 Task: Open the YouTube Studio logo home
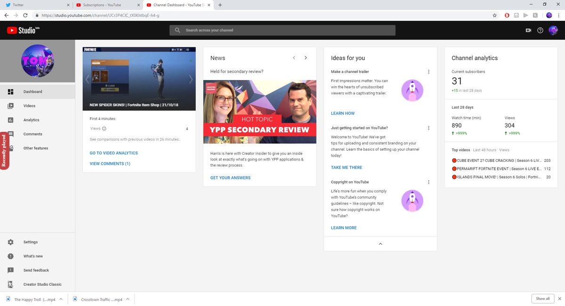pyautogui.click(x=23, y=30)
